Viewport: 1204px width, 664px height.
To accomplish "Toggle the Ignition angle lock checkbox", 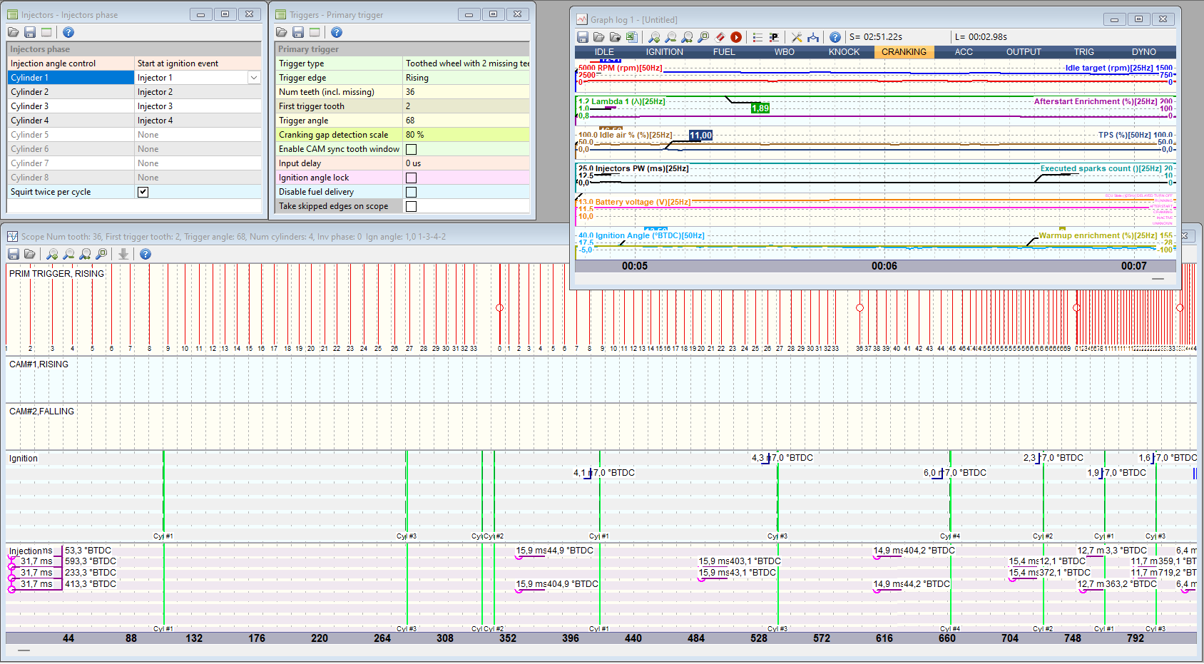I will coord(412,178).
